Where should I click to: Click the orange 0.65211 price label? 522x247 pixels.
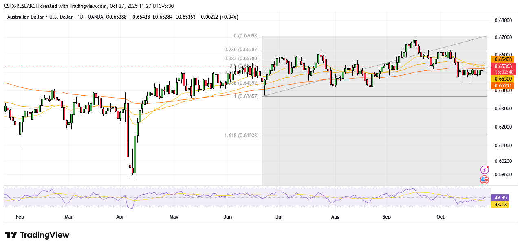point(504,85)
